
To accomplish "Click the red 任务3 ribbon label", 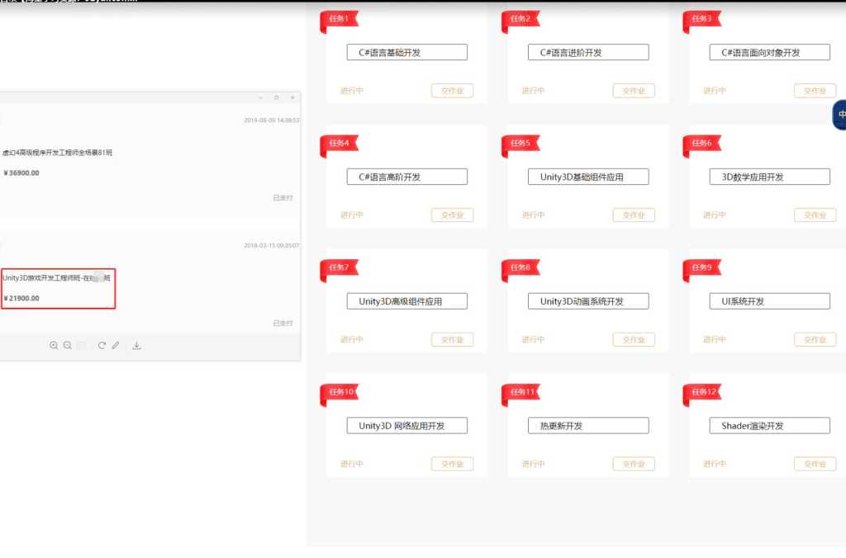I will (x=702, y=19).
